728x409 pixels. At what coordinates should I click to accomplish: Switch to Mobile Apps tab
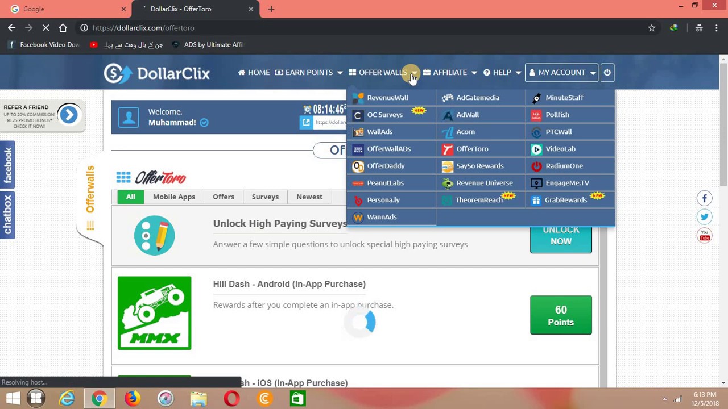[174, 197]
